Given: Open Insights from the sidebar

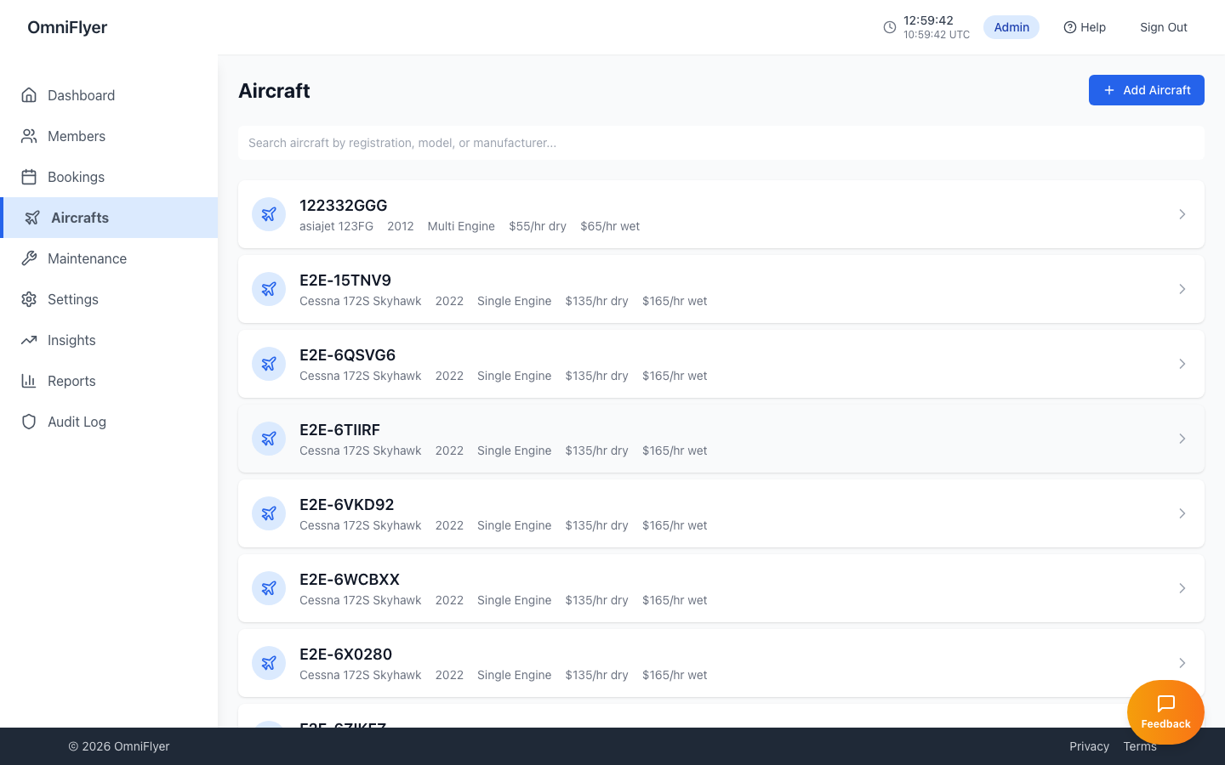Looking at the screenshot, I should click(109, 340).
